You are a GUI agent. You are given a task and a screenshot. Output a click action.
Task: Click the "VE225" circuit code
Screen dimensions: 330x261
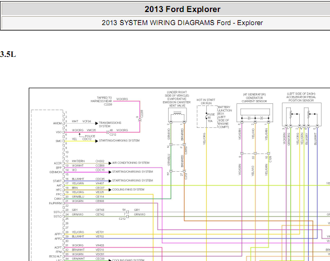(x=100, y=192)
